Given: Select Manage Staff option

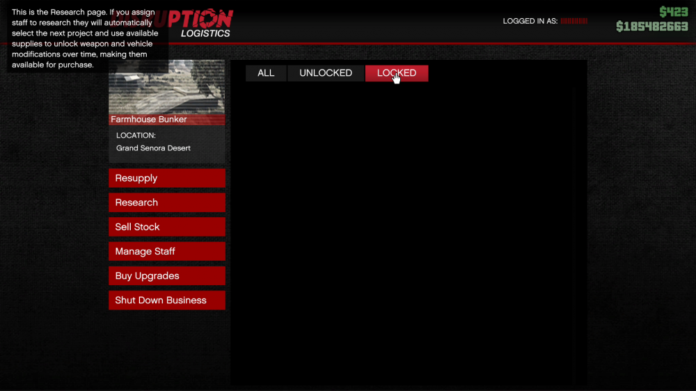Looking at the screenshot, I should [x=166, y=251].
